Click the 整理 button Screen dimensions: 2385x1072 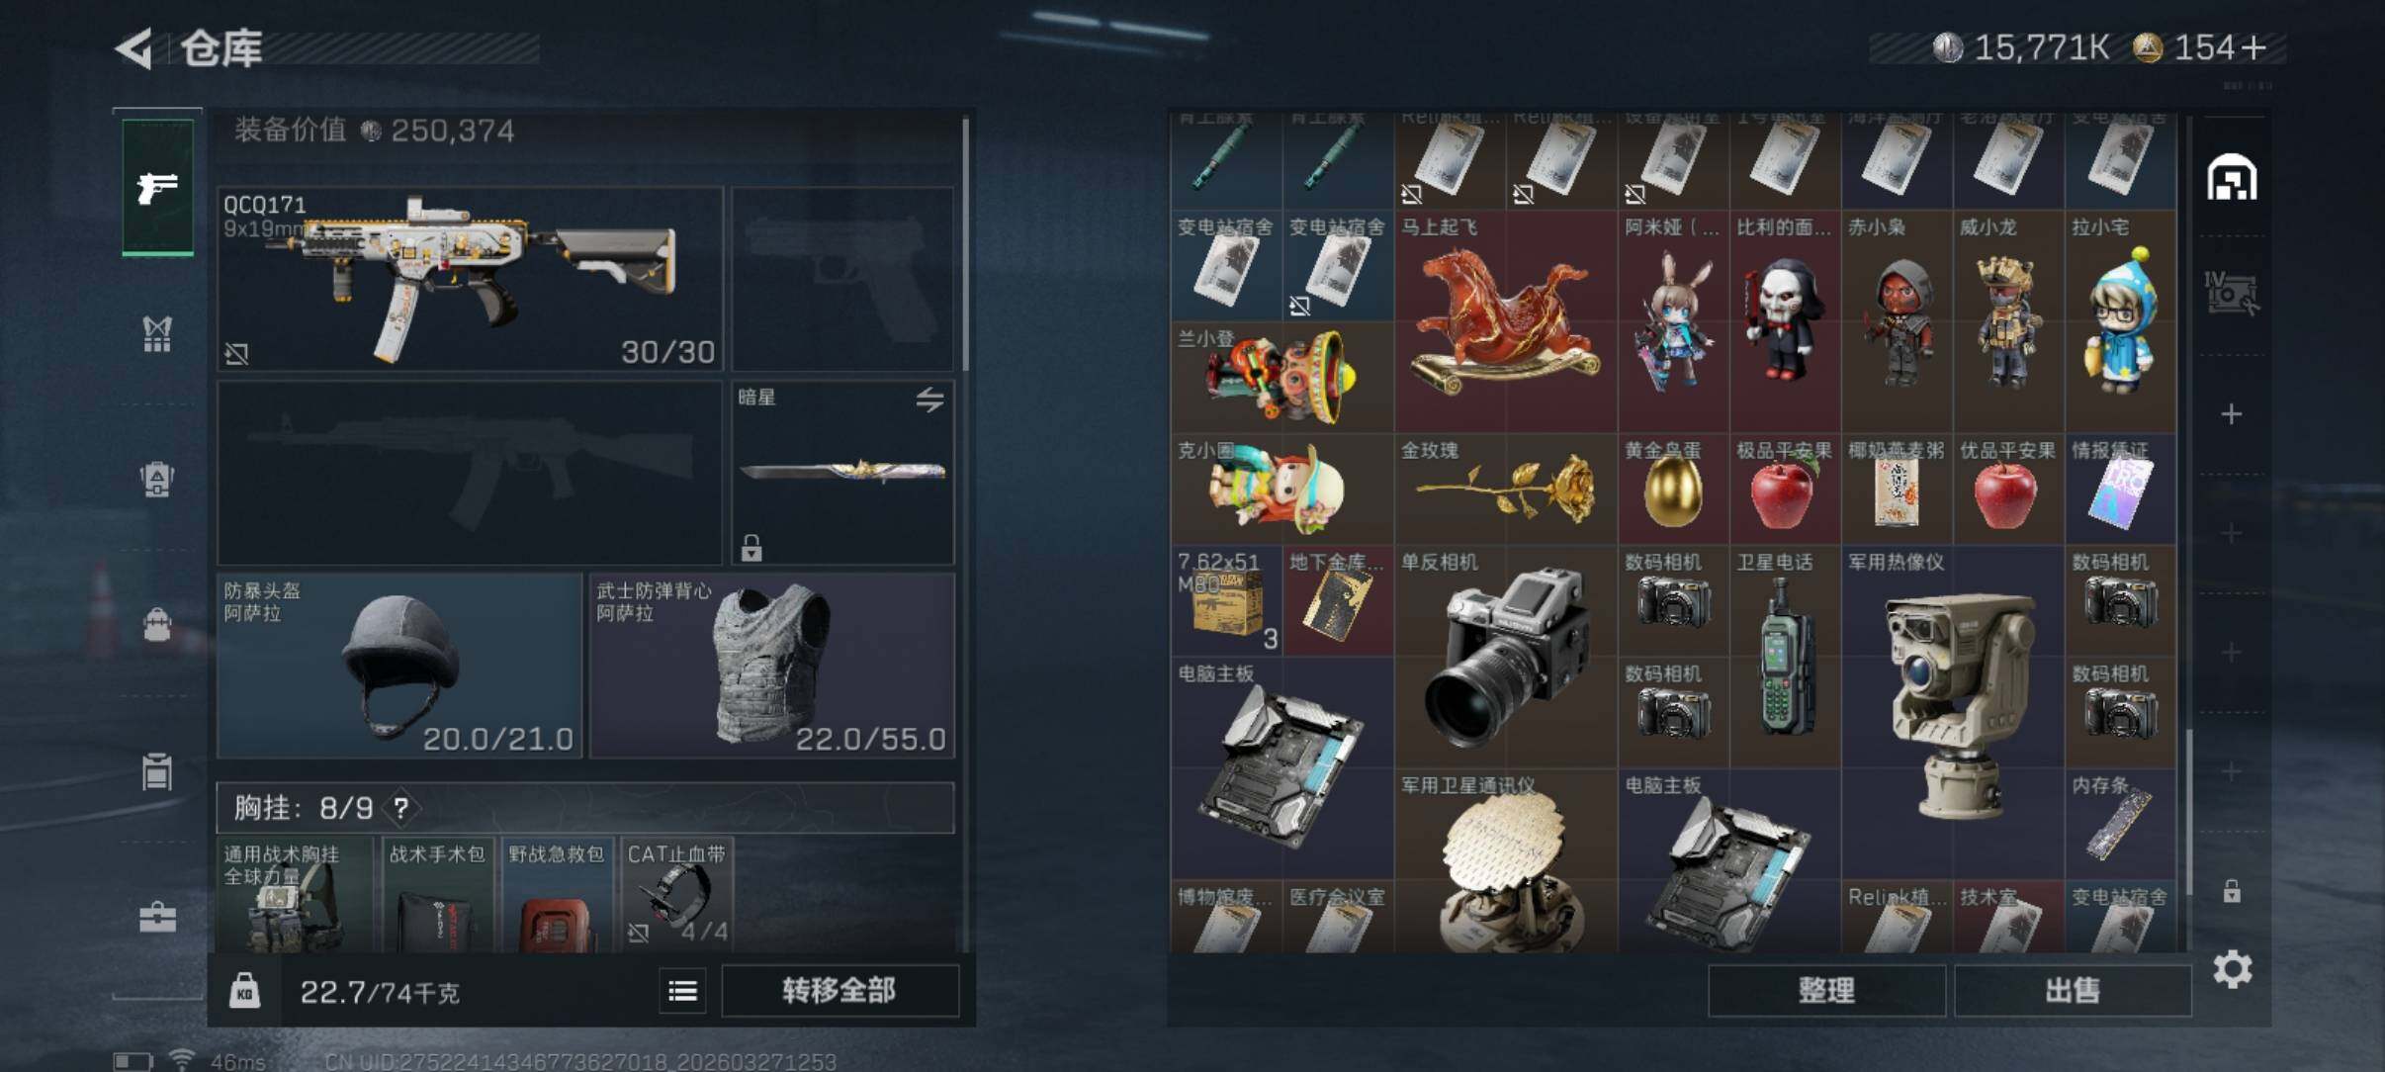click(x=1826, y=990)
